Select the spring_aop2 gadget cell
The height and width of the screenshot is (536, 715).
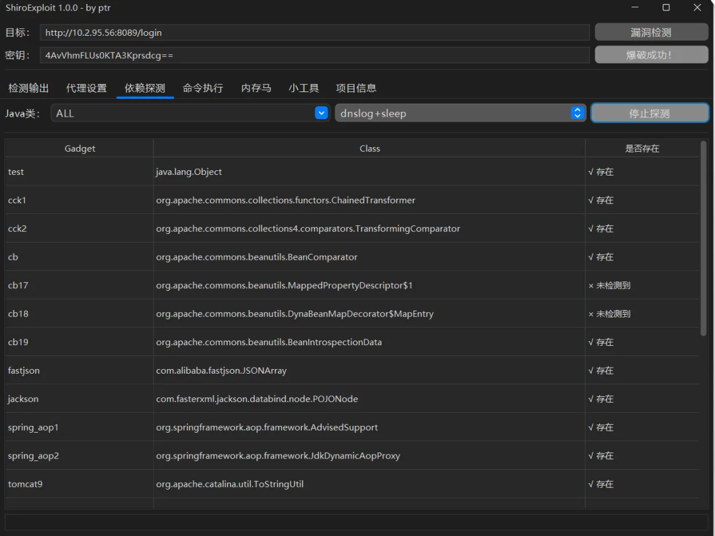pyautogui.click(x=80, y=455)
